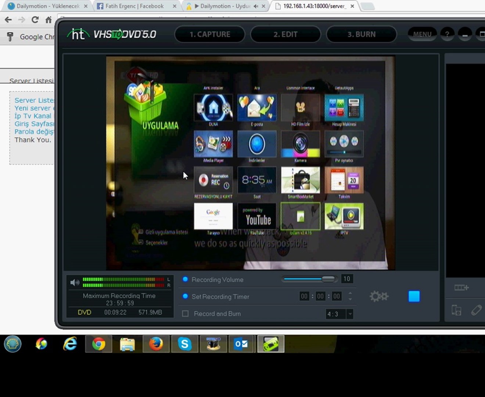
Task: Click the portable devices icon
Action: click(456, 310)
